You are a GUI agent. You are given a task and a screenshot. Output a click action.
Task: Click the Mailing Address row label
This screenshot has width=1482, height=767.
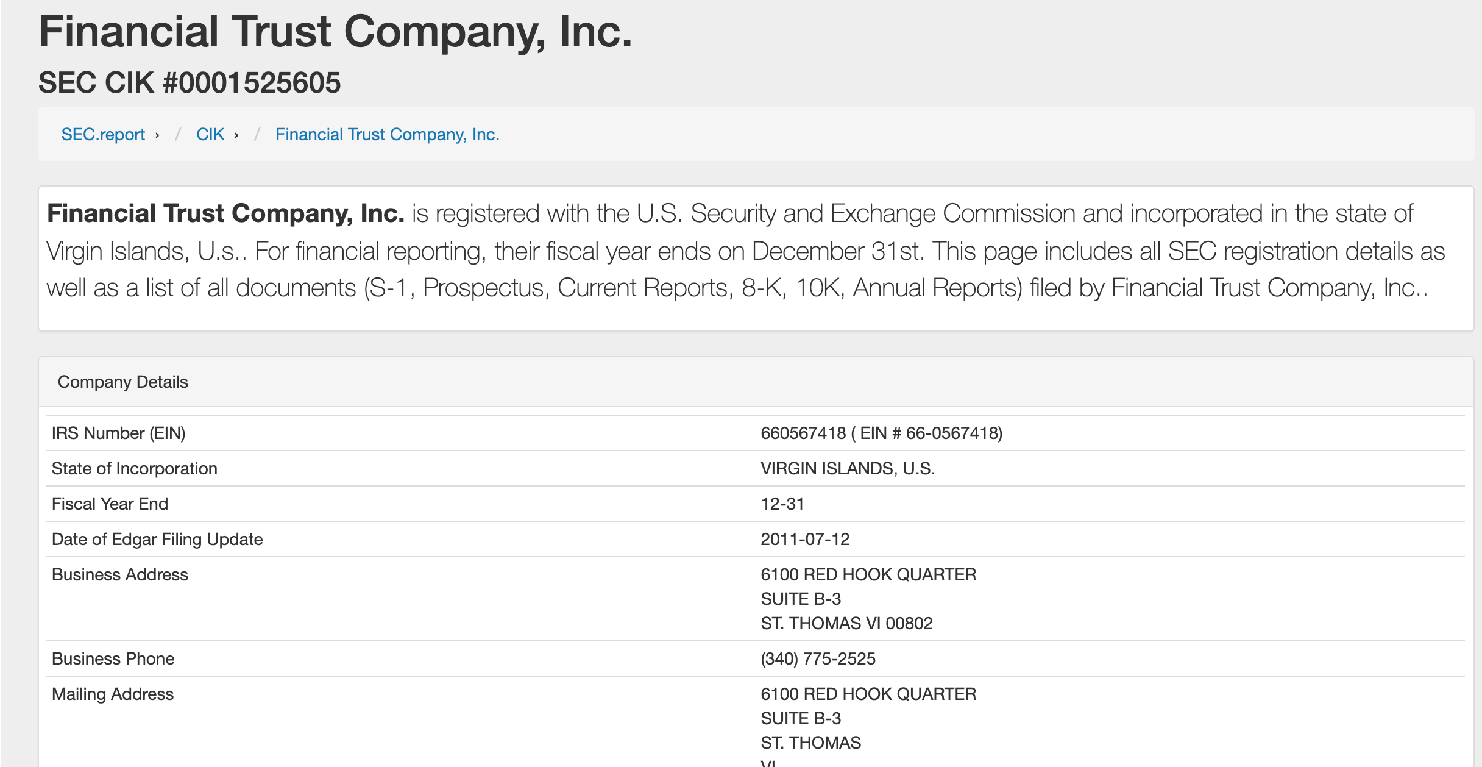pyautogui.click(x=113, y=694)
